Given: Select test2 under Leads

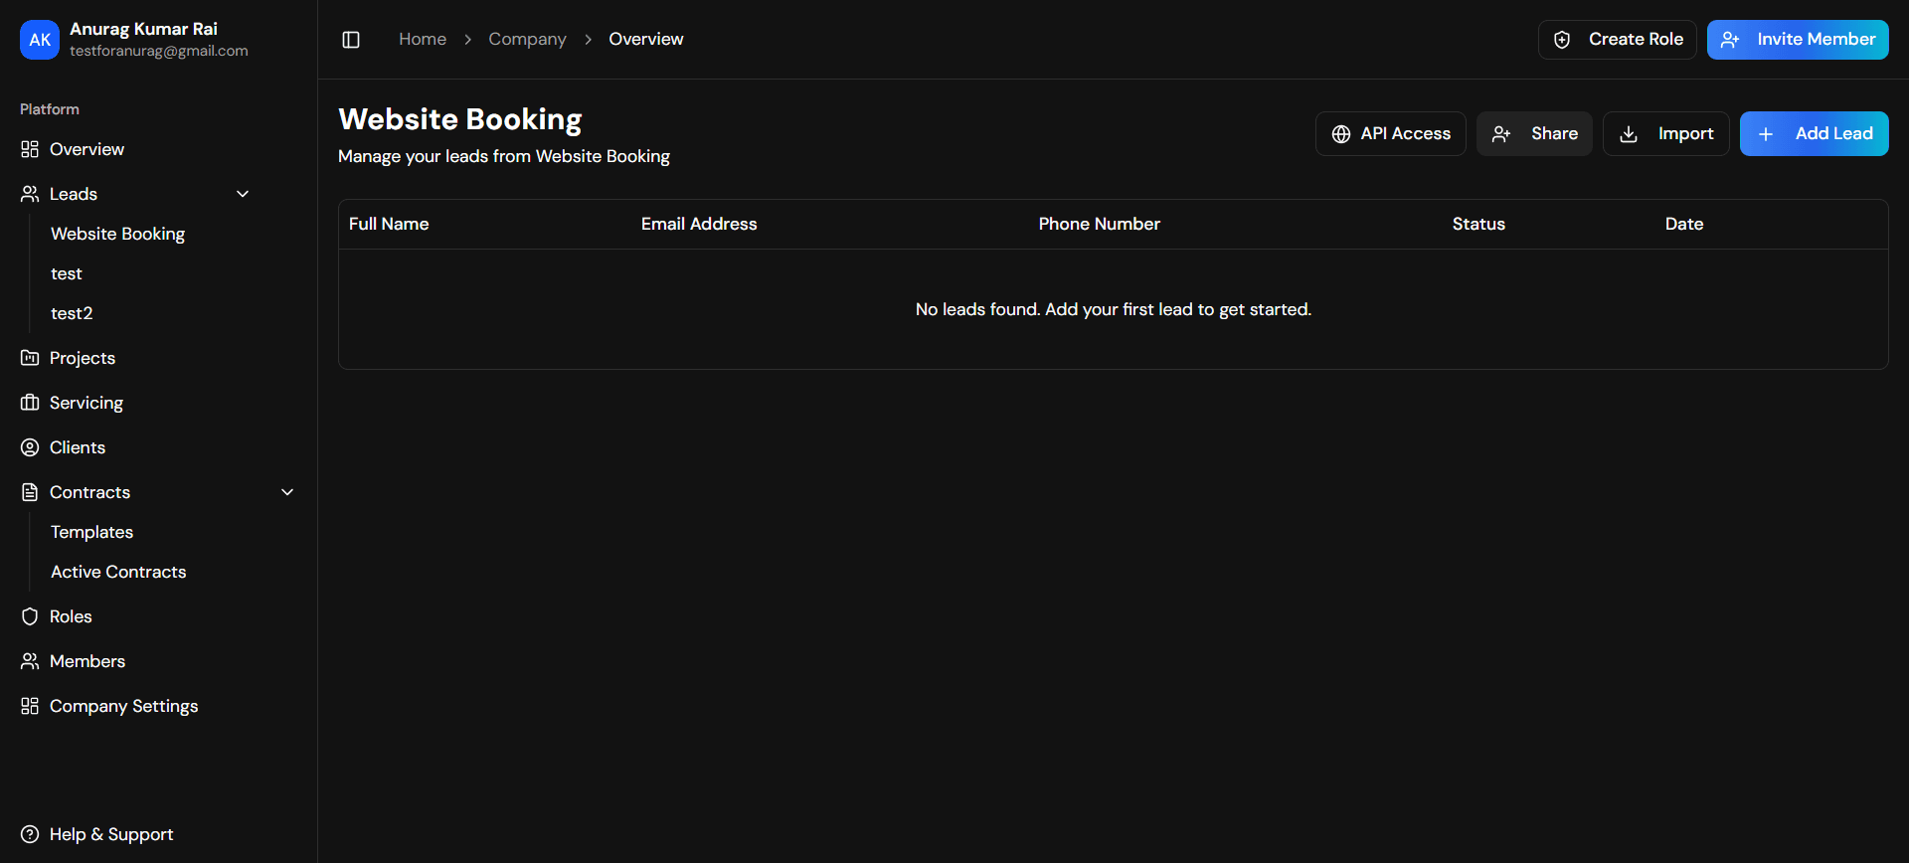Looking at the screenshot, I should coord(72,313).
